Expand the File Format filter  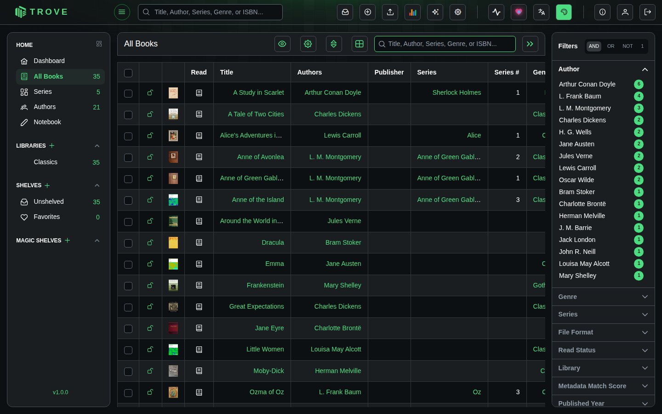coord(603,332)
